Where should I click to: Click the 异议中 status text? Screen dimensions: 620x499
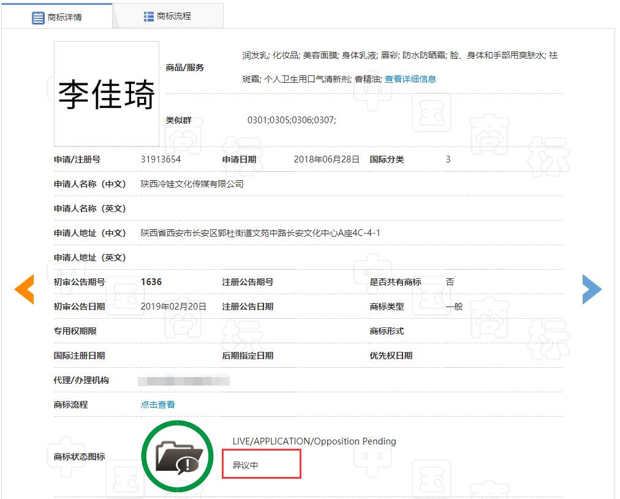pyautogui.click(x=246, y=465)
